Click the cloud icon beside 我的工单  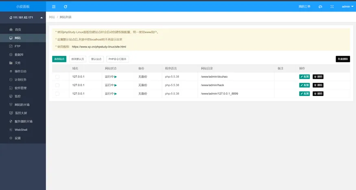coord(320,7)
